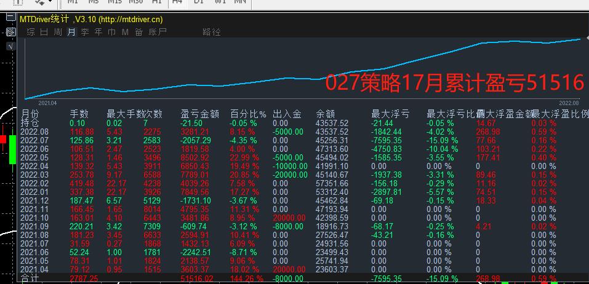589x284 pixels.
Task: Switch to the 日 daily tab
Action: (x=44, y=32)
